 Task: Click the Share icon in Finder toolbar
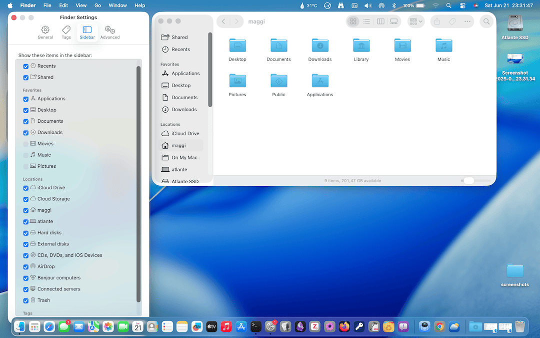click(x=437, y=22)
